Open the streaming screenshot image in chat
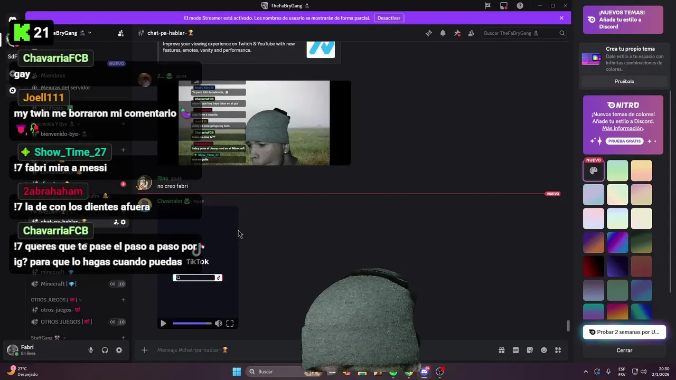 point(265,123)
